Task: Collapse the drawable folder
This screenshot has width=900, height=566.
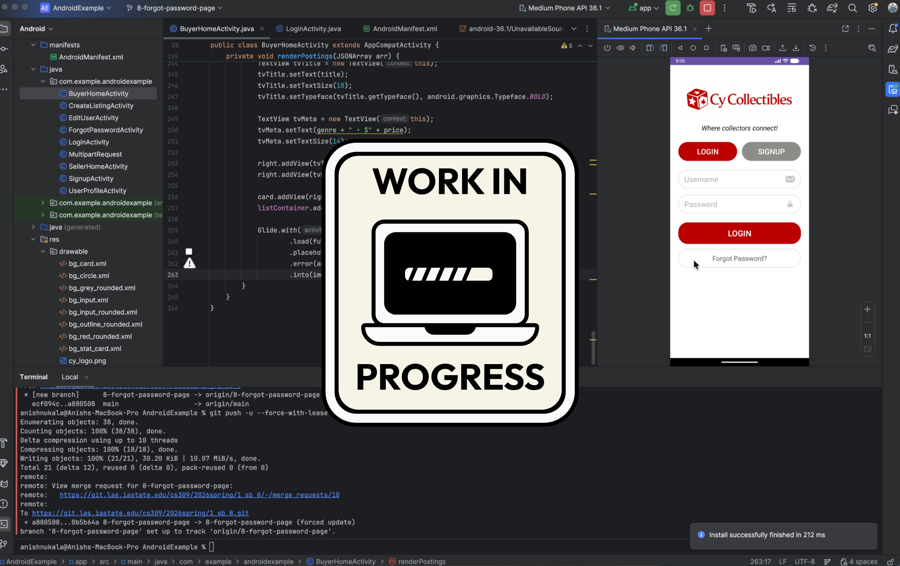Action: pyautogui.click(x=43, y=252)
